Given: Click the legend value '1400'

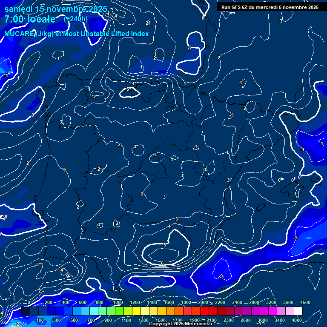Looking at the screenshot, I should 152,302.
